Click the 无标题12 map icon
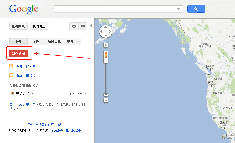This screenshot has height=143, width=235. click(x=13, y=94)
